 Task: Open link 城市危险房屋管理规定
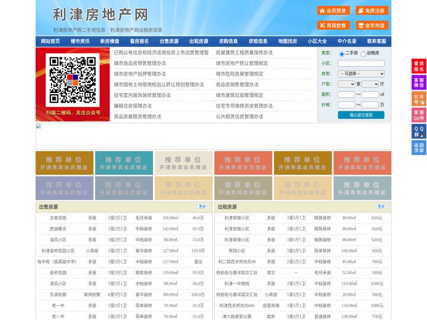point(240,73)
